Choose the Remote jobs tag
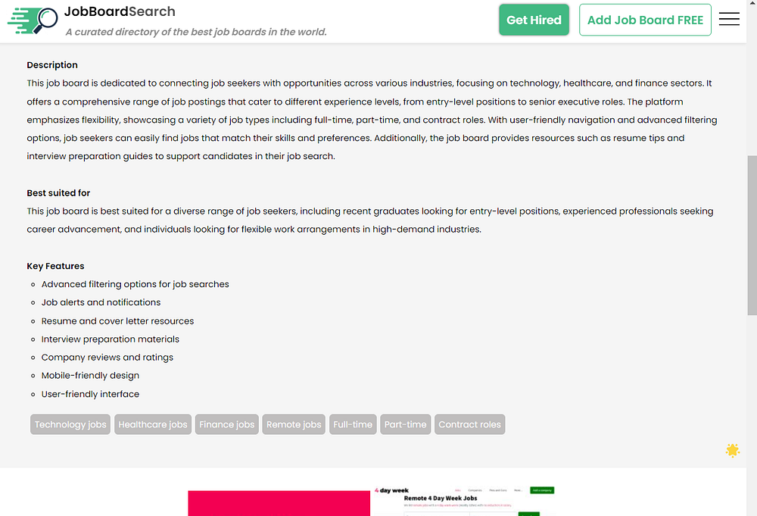Viewport: 757px width, 516px height. 294,424
